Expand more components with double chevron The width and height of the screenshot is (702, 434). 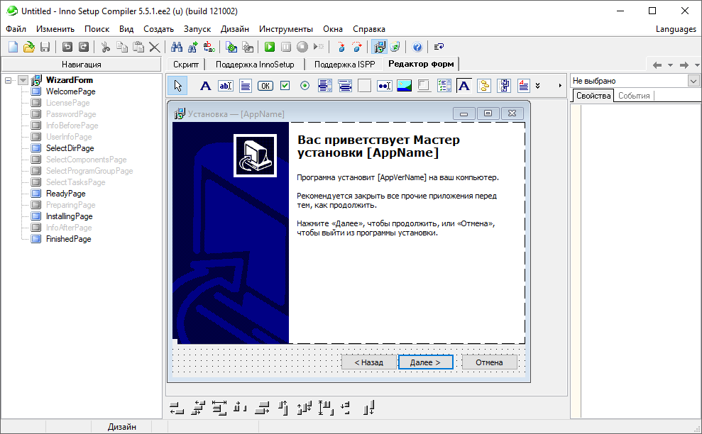tap(538, 86)
